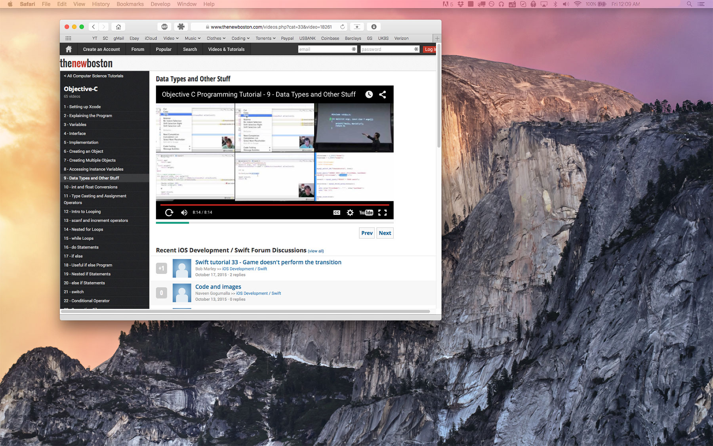Reload the page with the refresh icon

(x=342, y=27)
